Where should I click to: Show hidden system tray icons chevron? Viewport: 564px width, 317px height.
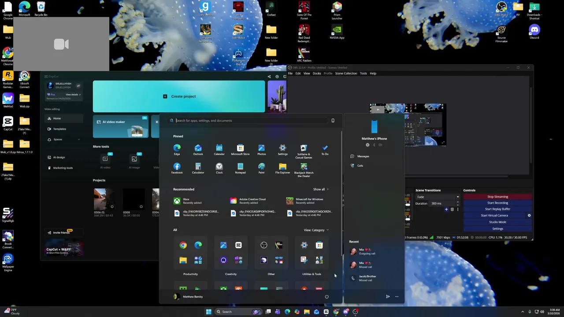[523, 312]
